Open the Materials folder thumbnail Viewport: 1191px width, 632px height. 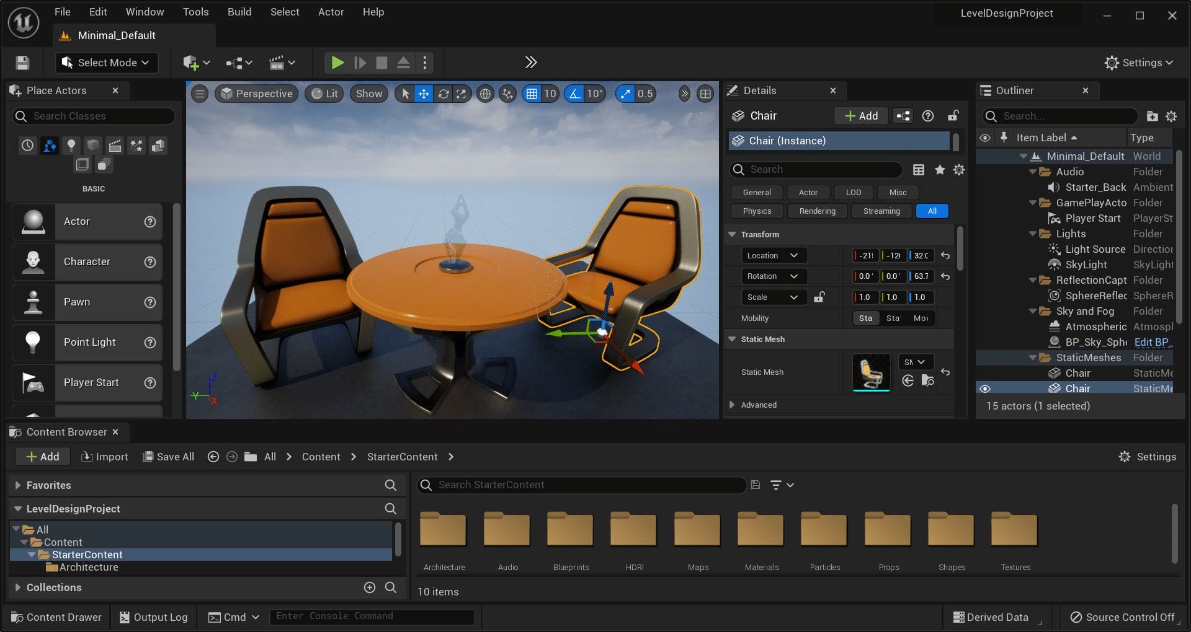pyautogui.click(x=761, y=531)
